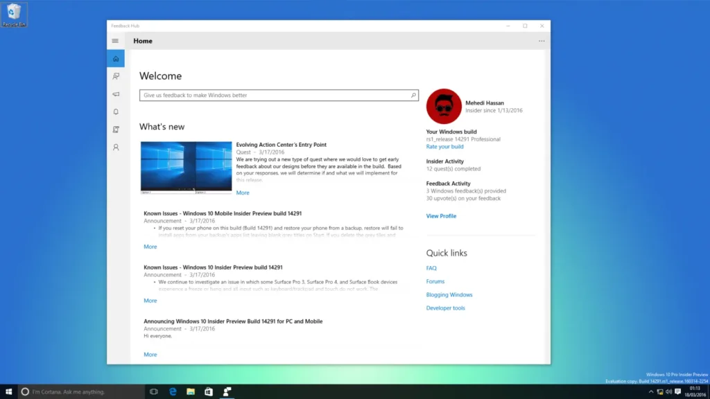Open Known Issues Windows 10 Insider Preview title
The image size is (710, 399).
[x=213, y=267]
